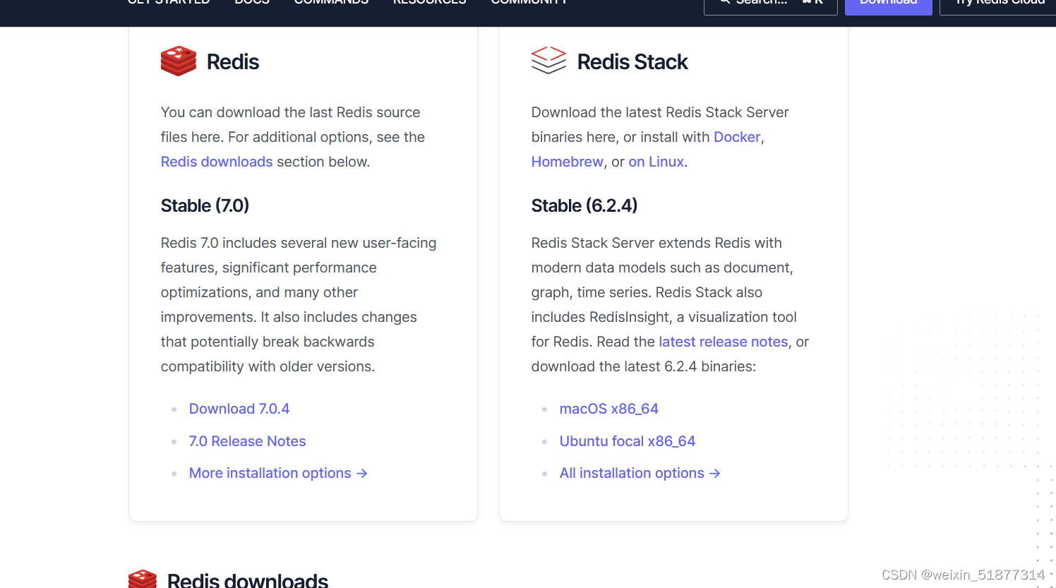
Task: Click arrow icon after More installation options
Action: coord(361,473)
